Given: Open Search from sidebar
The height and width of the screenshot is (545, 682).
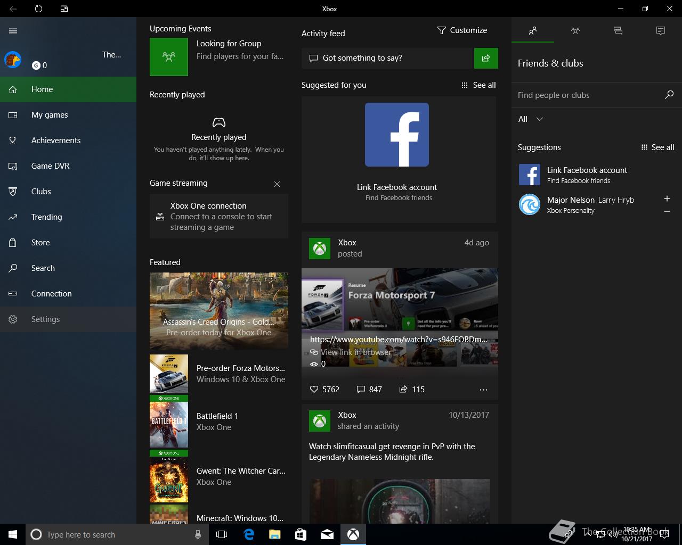Looking at the screenshot, I should (68, 268).
